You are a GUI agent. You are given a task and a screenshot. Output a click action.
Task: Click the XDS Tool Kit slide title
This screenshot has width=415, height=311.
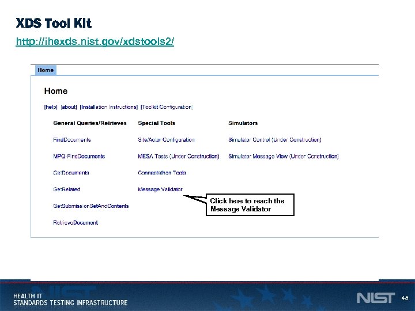click(54, 23)
